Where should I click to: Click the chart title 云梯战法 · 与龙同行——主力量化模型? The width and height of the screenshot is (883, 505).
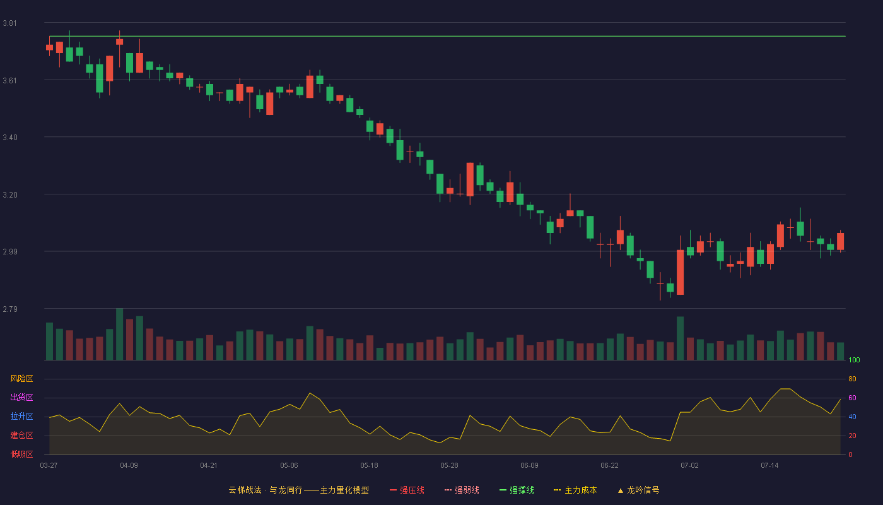point(298,490)
